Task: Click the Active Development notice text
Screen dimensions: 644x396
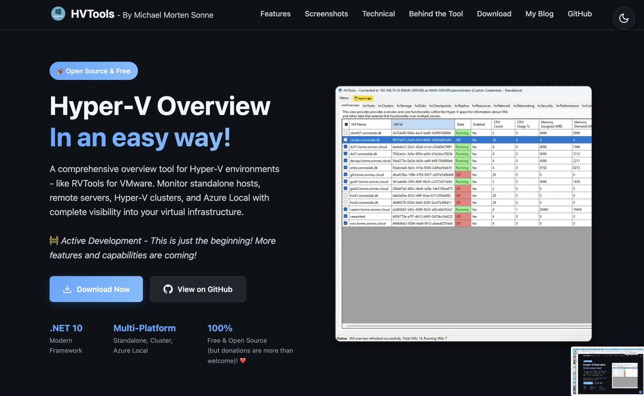Action: click(163, 248)
